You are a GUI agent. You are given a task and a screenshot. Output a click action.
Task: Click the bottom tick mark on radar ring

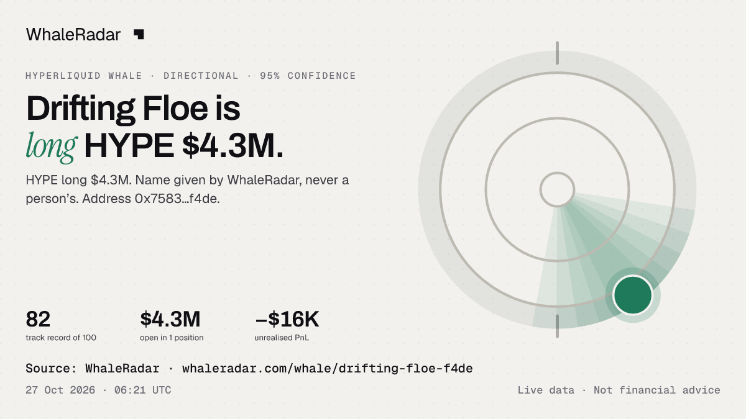tap(557, 326)
